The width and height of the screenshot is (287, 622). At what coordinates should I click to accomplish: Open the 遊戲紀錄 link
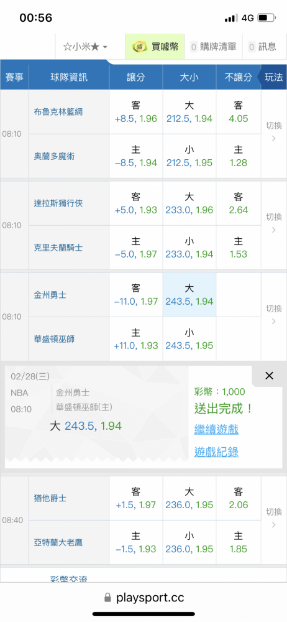click(x=216, y=452)
